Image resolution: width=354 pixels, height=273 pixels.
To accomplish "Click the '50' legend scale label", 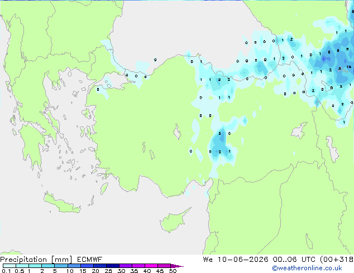I will pos(173,271).
